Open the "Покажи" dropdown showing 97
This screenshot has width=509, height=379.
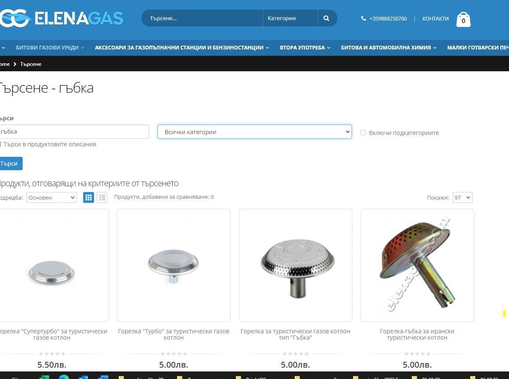click(x=462, y=197)
